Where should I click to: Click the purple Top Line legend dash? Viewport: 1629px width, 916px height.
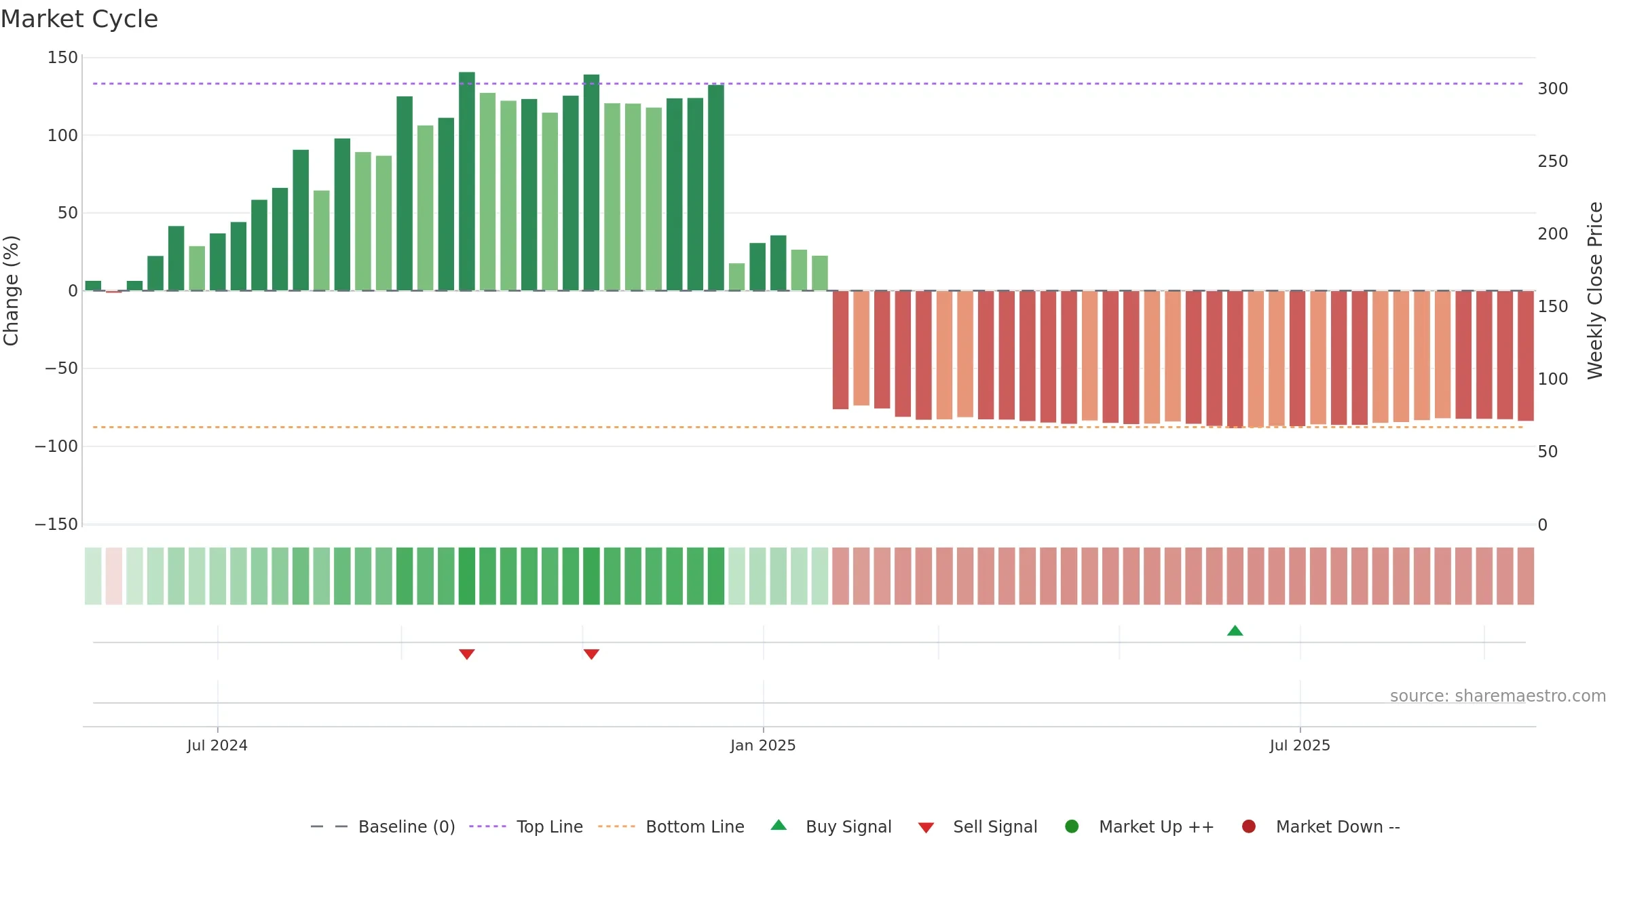click(487, 826)
